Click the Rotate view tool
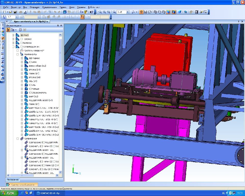 coord(150,12)
